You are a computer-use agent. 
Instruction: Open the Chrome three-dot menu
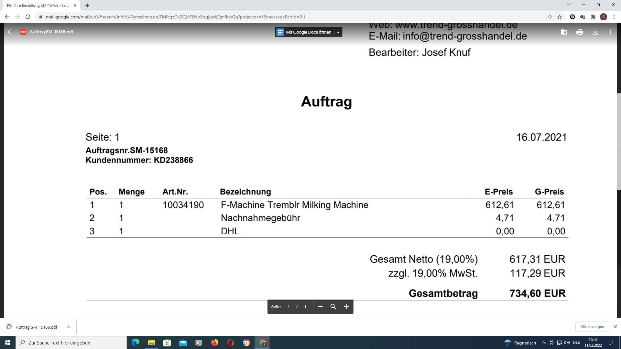click(x=614, y=17)
